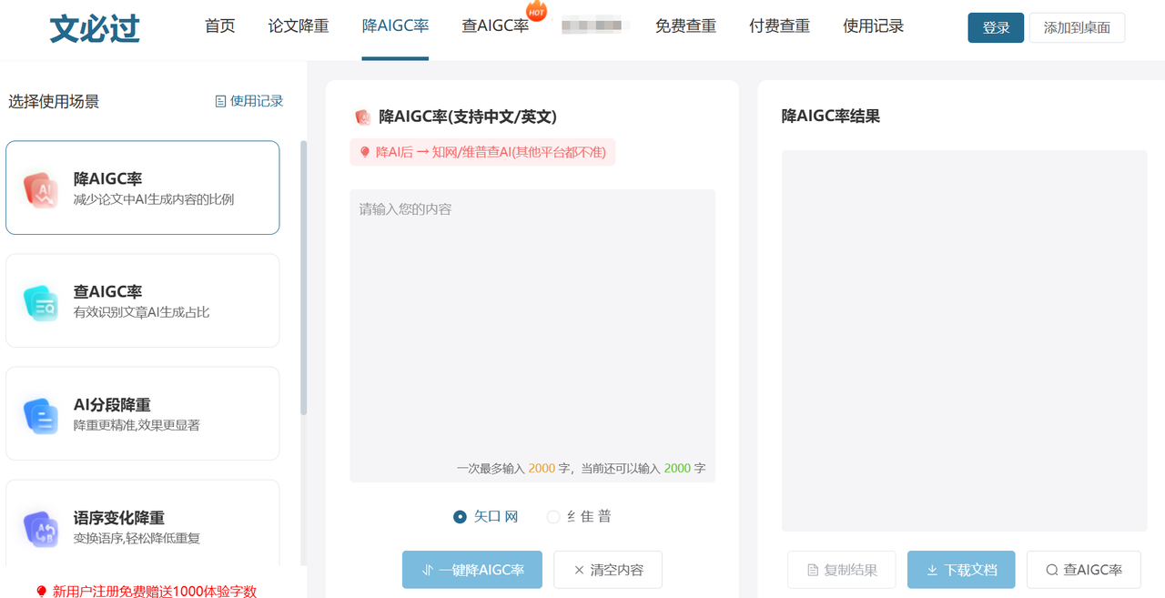Go to 论文降重 tab
The image size is (1165, 598).
coord(299,26)
